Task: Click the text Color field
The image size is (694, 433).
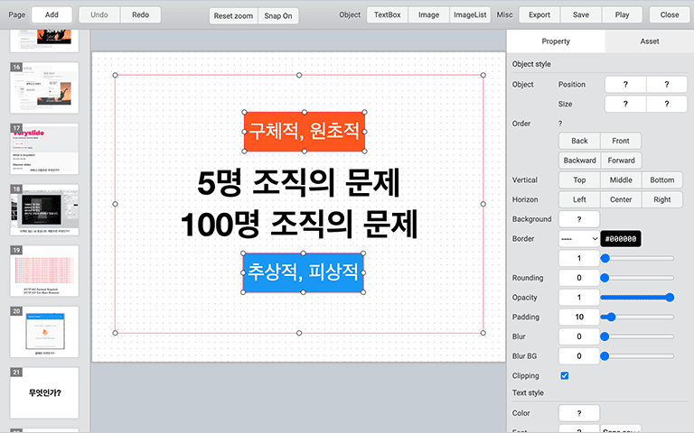Action: (x=579, y=413)
